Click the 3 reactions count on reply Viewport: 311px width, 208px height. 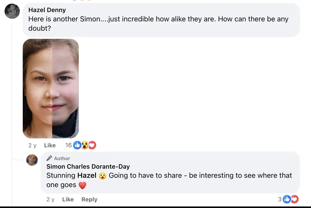coord(280,199)
